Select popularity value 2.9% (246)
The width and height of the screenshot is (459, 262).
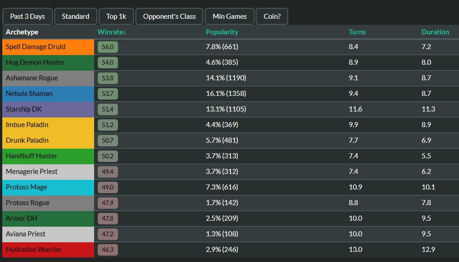coord(222,250)
